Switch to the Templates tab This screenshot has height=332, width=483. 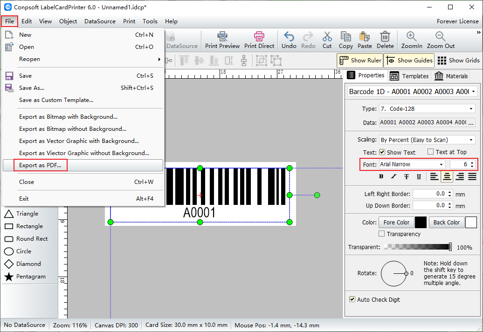click(x=409, y=76)
